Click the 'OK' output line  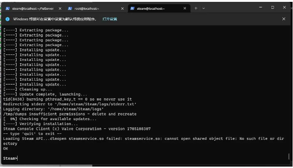[x=6, y=149]
